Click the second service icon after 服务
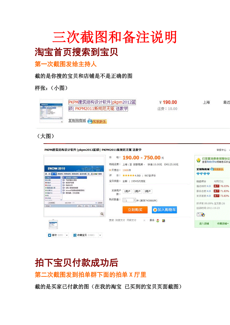The height and width of the screenshot is (325, 230). click(163, 221)
